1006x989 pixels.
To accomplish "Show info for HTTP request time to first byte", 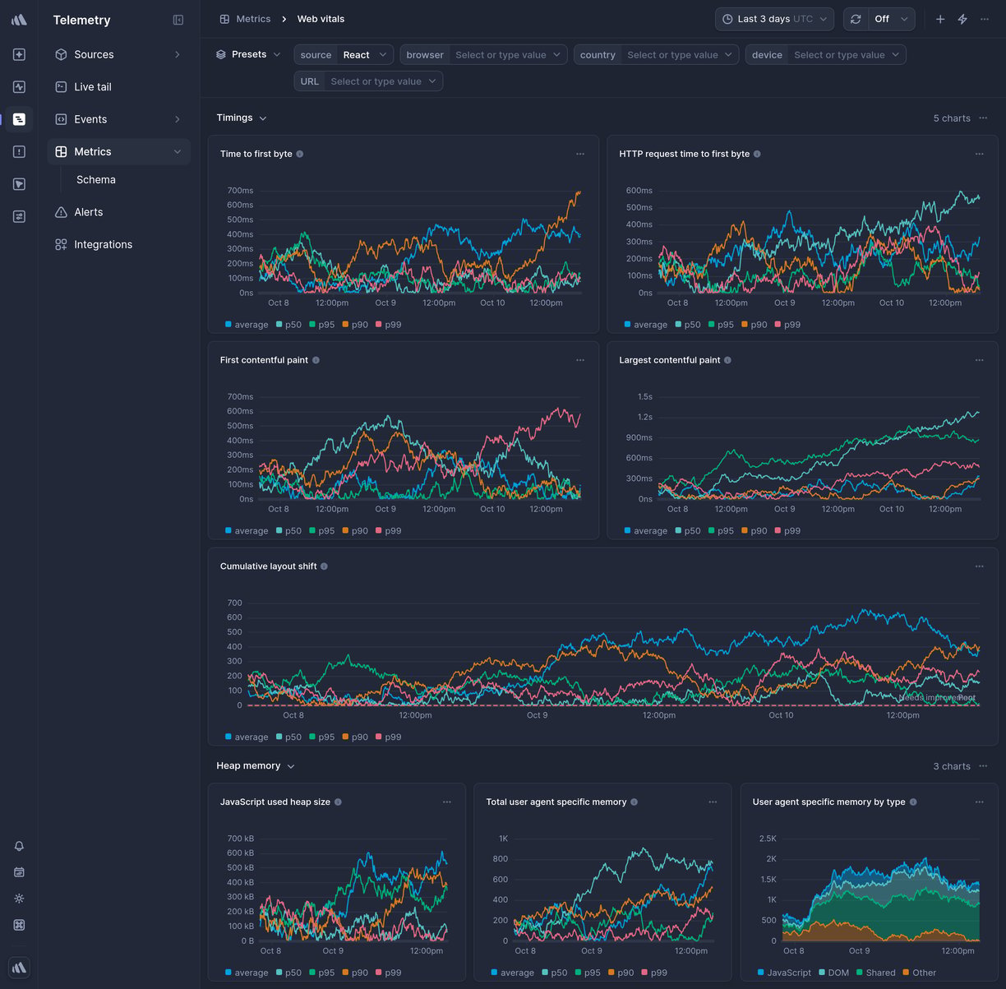I will click(757, 154).
